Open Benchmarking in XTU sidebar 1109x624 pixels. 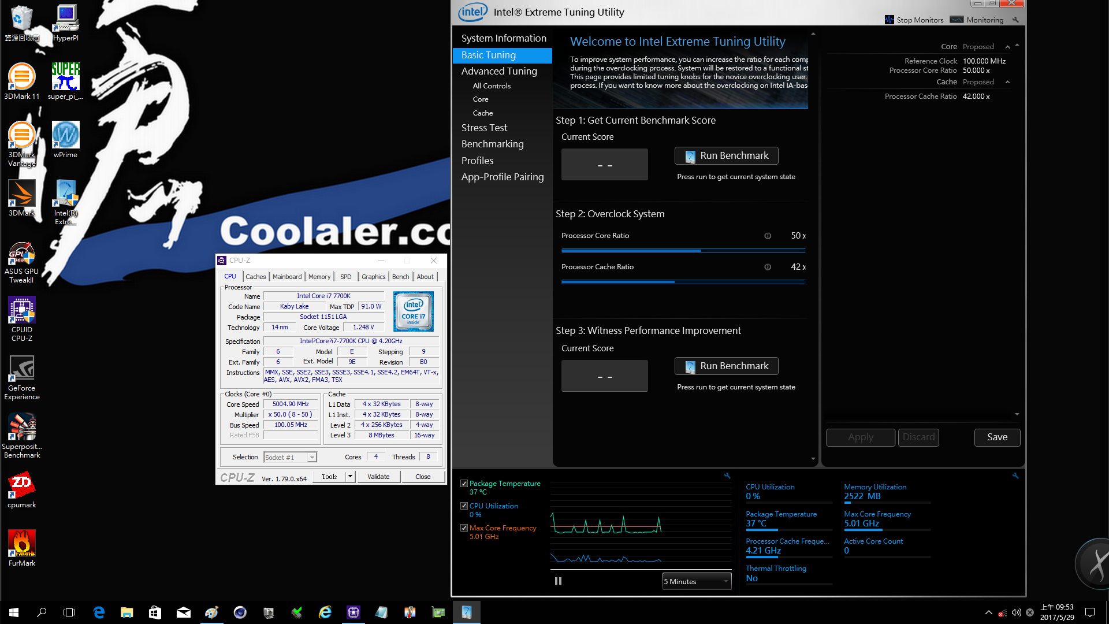point(492,144)
